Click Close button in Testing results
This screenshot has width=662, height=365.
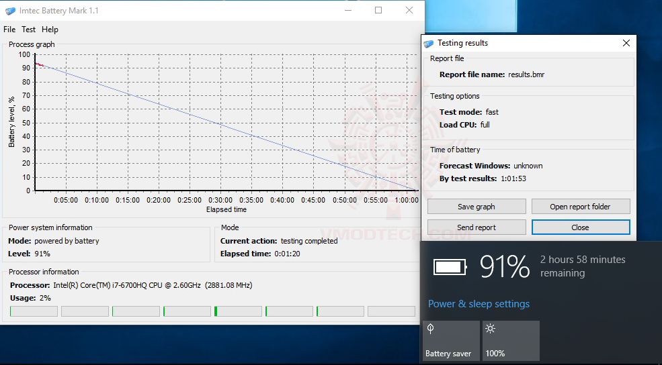tap(581, 227)
